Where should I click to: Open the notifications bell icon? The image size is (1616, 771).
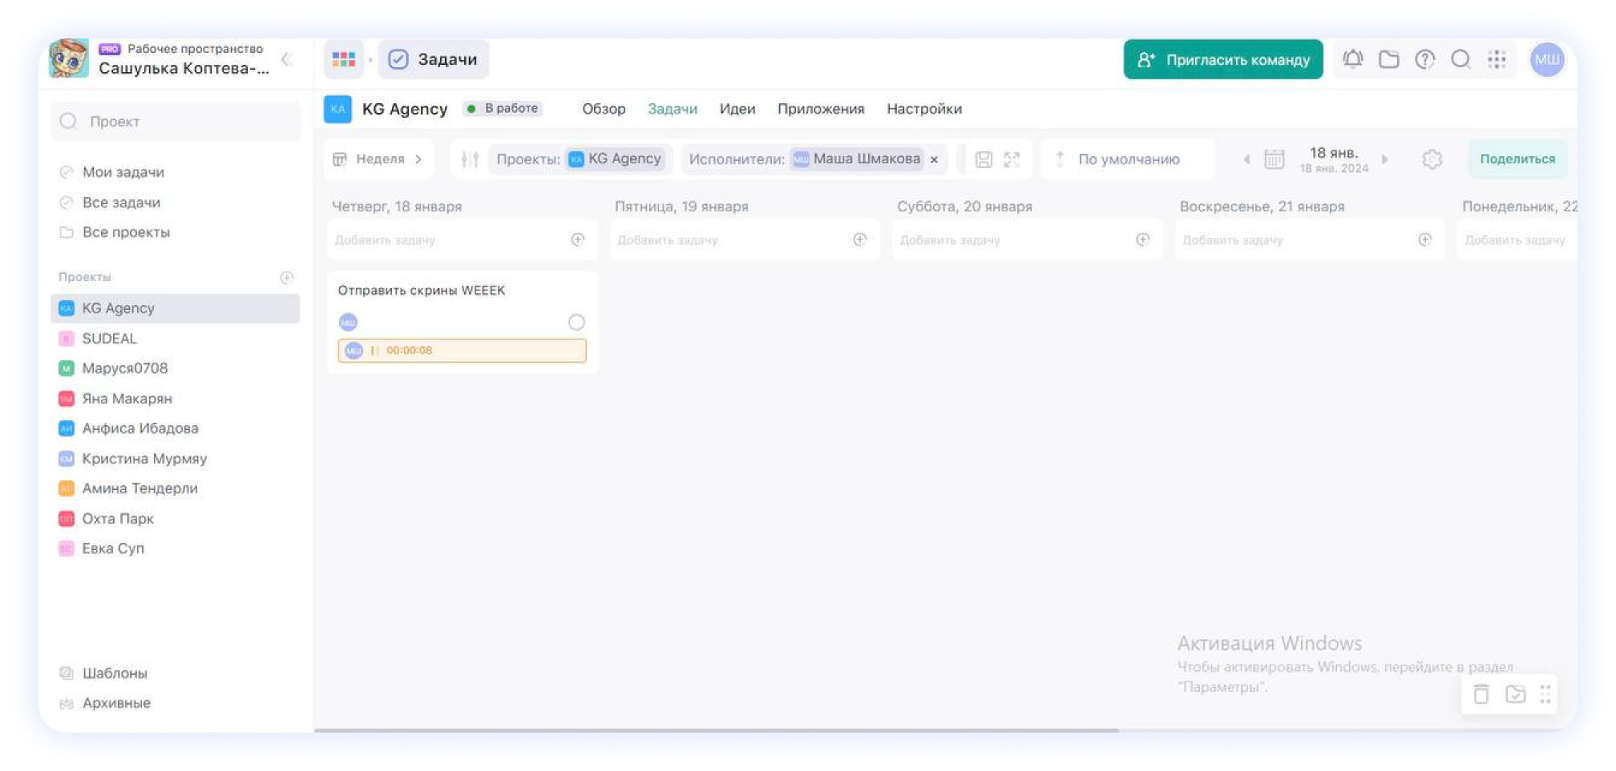[x=1352, y=59]
